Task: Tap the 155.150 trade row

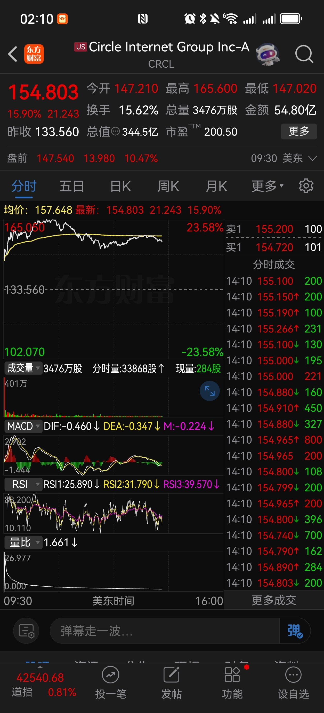Action: pos(274,297)
